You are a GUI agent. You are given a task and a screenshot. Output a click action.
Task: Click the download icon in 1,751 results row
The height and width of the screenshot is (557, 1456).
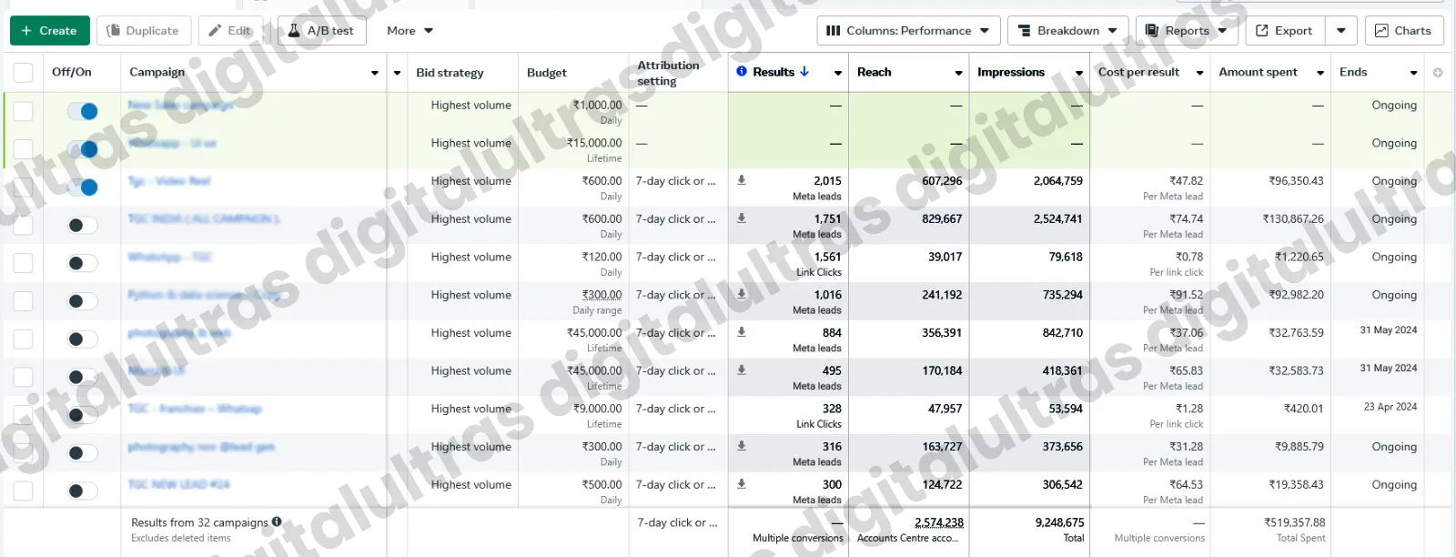pyautogui.click(x=742, y=218)
